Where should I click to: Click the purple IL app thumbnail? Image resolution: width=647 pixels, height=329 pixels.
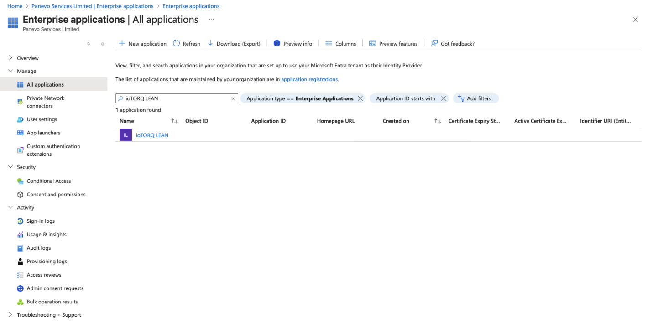pyautogui.click(x=125, y=135)
